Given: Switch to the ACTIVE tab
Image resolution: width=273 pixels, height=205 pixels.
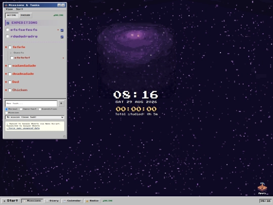Looking at the screenshot, I should (12, 15).
